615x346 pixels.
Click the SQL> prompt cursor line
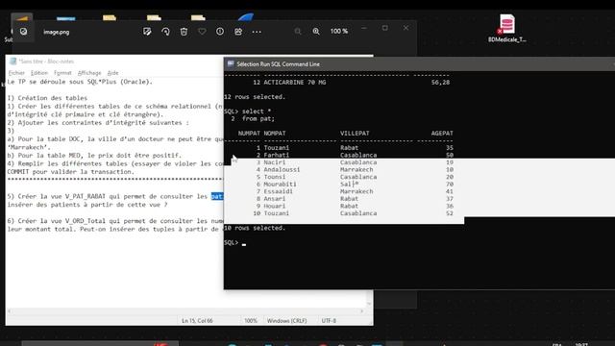[234, 243]
